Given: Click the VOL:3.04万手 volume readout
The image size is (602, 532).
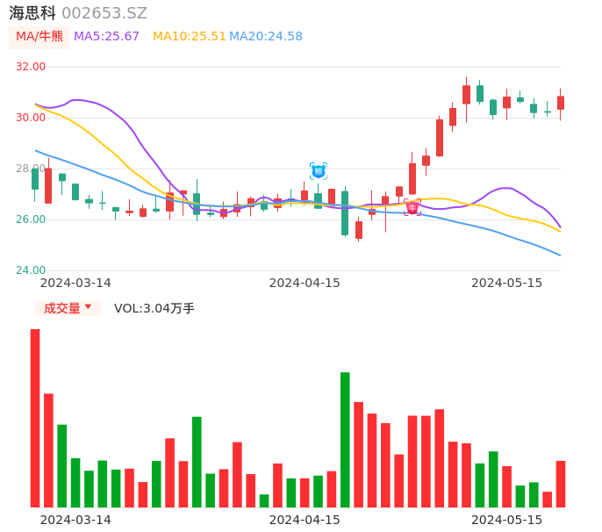Looking at the screenshot, I should pos(154,308).
